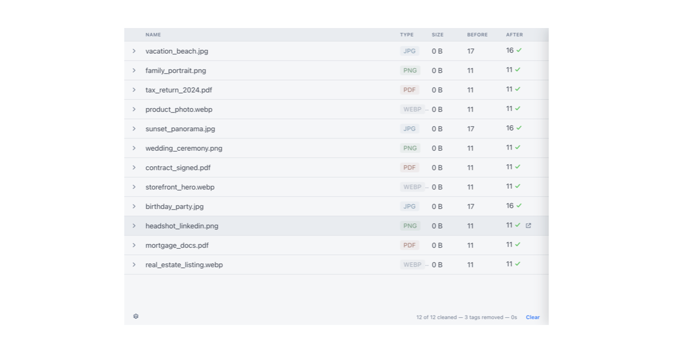Expand the product_photo.webp row chevron
Viewport: 673px width, 353px height.
click(134, 109)
